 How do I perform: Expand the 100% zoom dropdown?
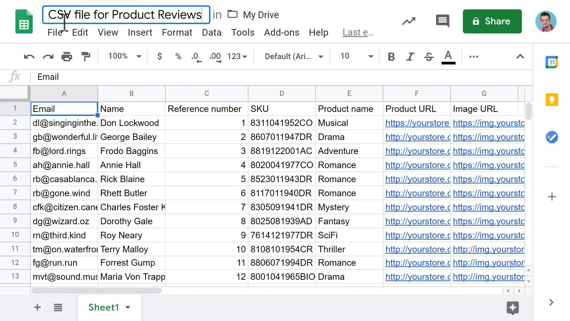coord(124,56)
